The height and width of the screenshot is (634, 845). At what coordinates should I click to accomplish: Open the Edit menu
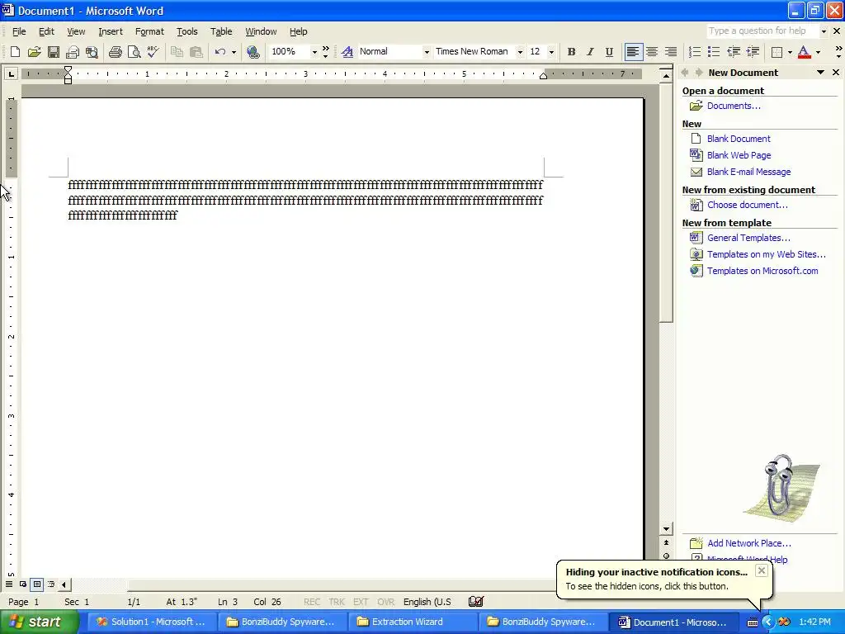tap(46, 31)
